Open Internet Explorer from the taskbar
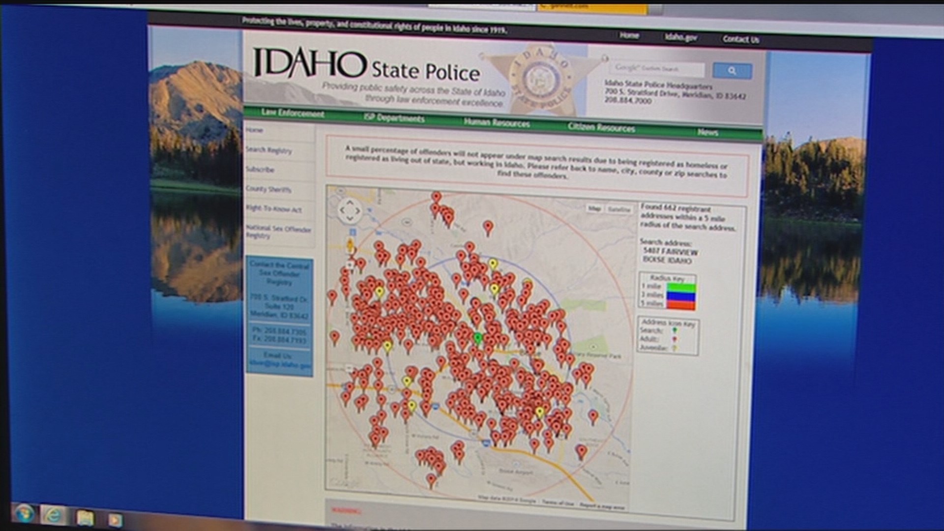944x531 pixels. (53, 516)
